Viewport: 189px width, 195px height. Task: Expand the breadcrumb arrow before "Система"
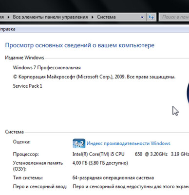click(93, 17)
